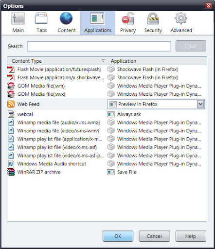Click the WinRAR ZIP archive icon

pyautogui.click(x=11, y=172)
